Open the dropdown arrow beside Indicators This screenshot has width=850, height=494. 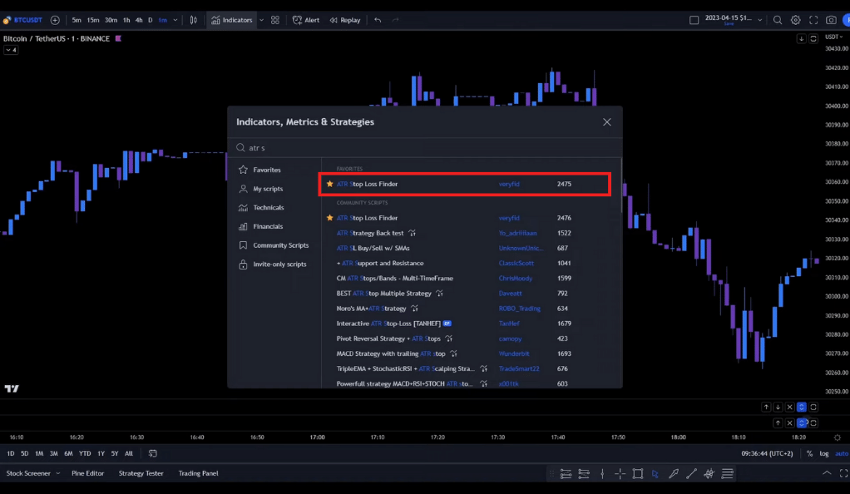[261, 20]
